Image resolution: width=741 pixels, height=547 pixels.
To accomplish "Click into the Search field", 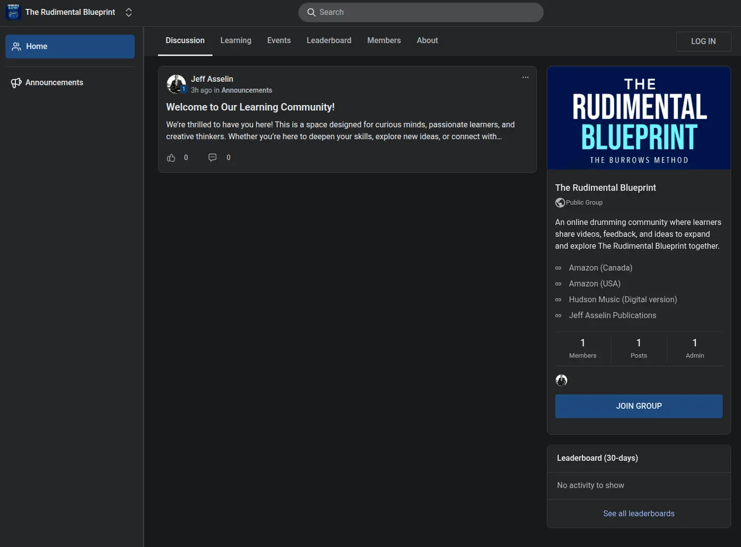I will point(421,12).
